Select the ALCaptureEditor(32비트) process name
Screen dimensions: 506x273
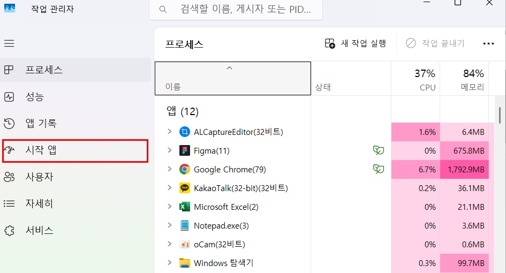click(x=238, y=132)
